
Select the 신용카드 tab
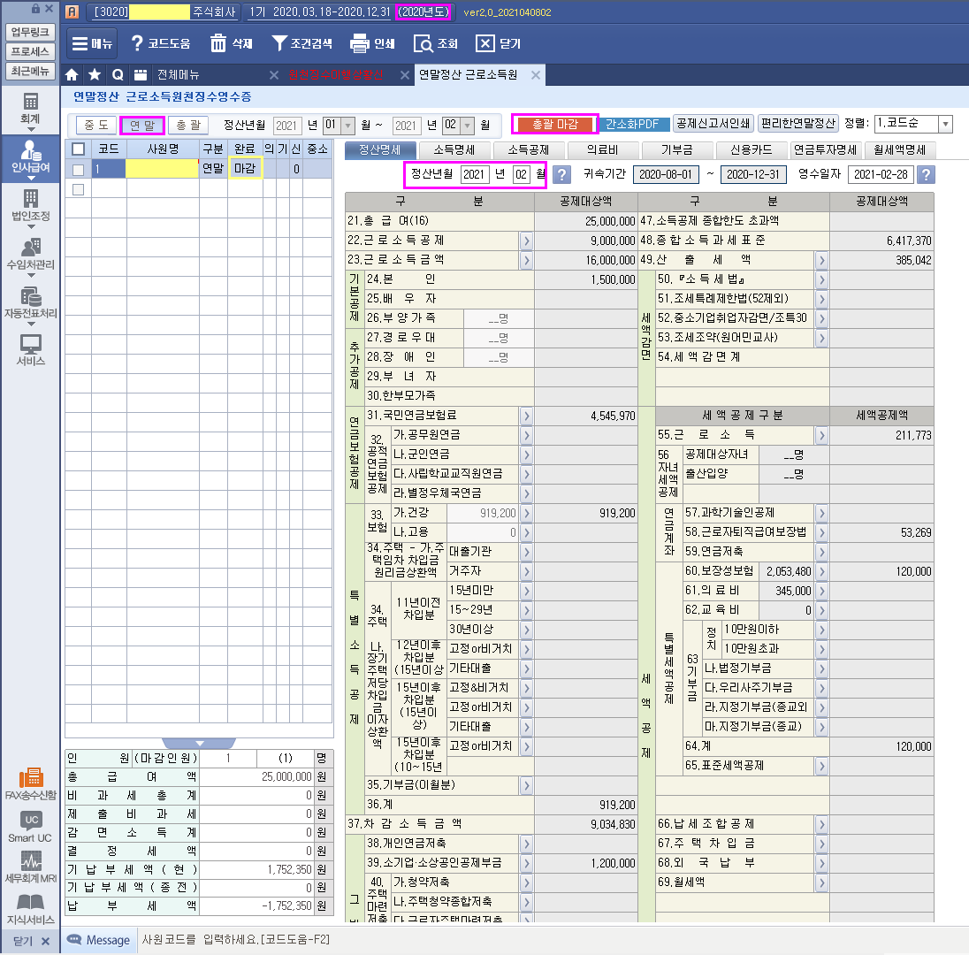[x=750, y=149]
